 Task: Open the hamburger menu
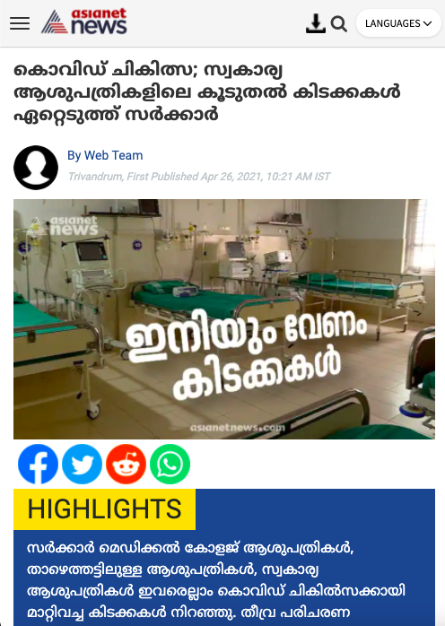20,23
